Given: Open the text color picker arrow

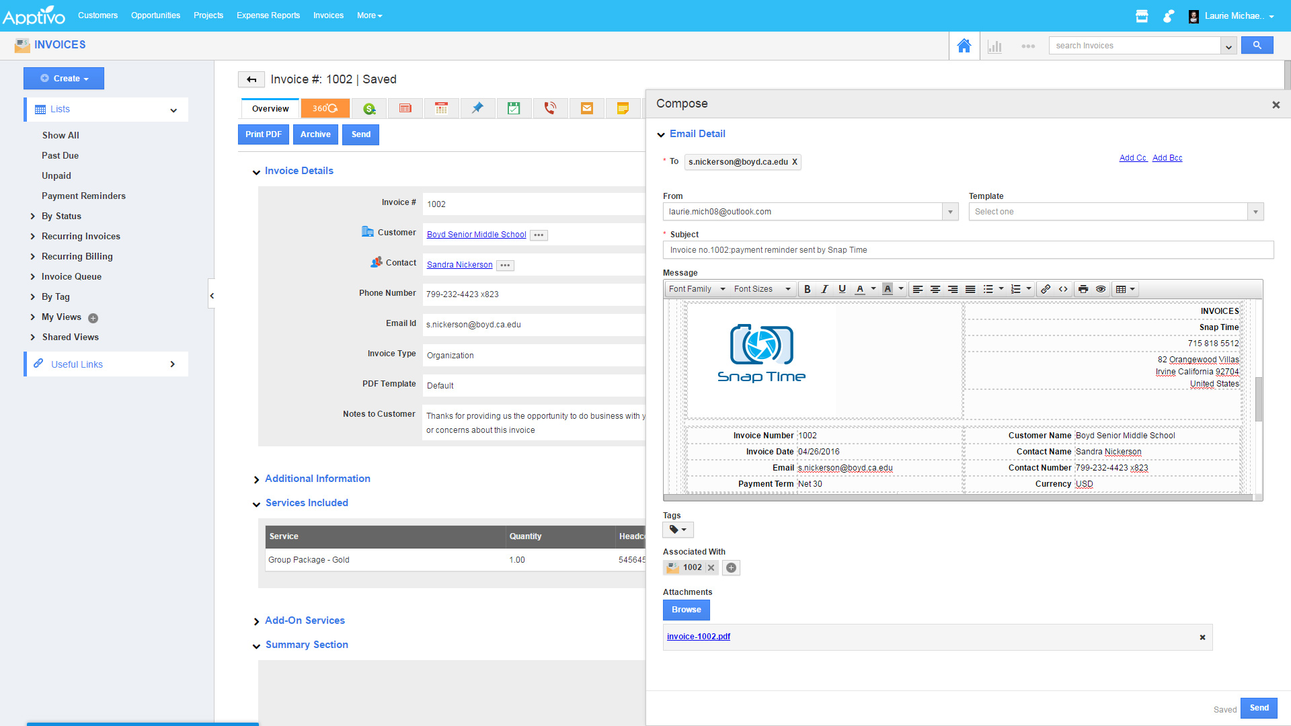Looking at the screenshot, I should tap(873, 289).
